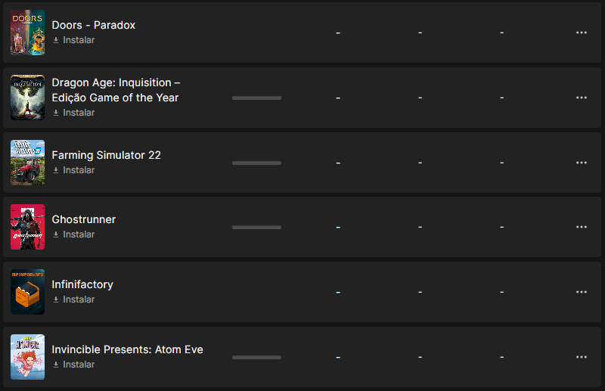Open three-dot menu for Dragon Age: Inquisition
The height and width of the screenshot is (391, 605).
[581, 98]
